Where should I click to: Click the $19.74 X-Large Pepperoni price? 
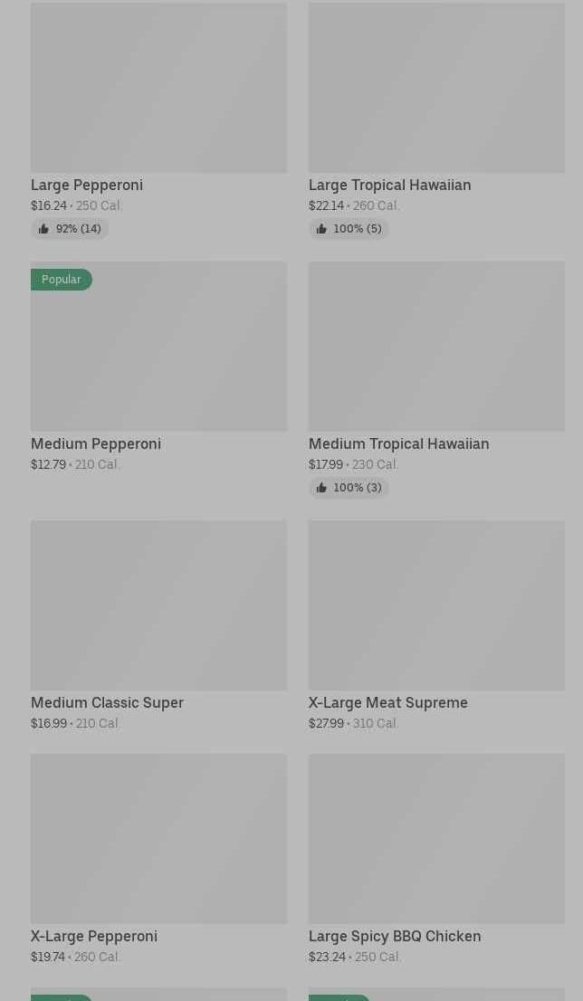[x=48, y=957]
